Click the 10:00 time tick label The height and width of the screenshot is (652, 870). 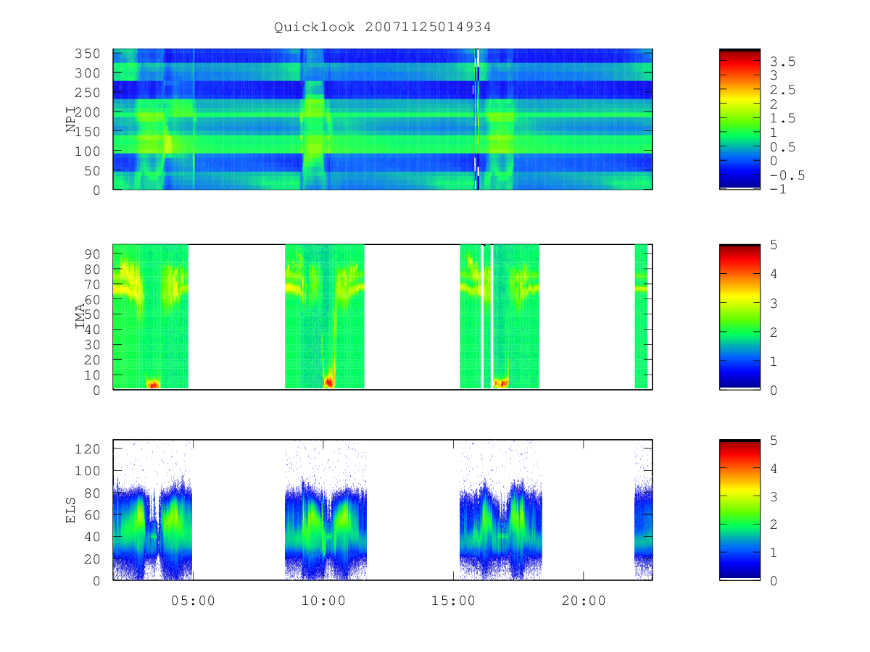tap(323, 601)
